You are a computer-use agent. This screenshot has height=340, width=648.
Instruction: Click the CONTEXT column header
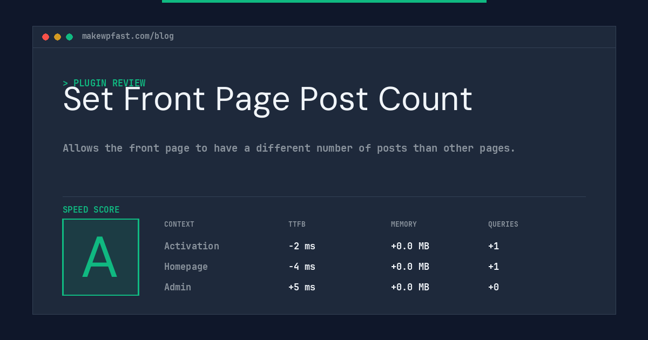[179, 225]
